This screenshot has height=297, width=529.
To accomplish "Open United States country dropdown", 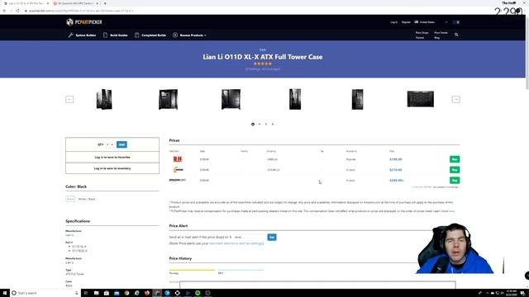I will (431, 22).
